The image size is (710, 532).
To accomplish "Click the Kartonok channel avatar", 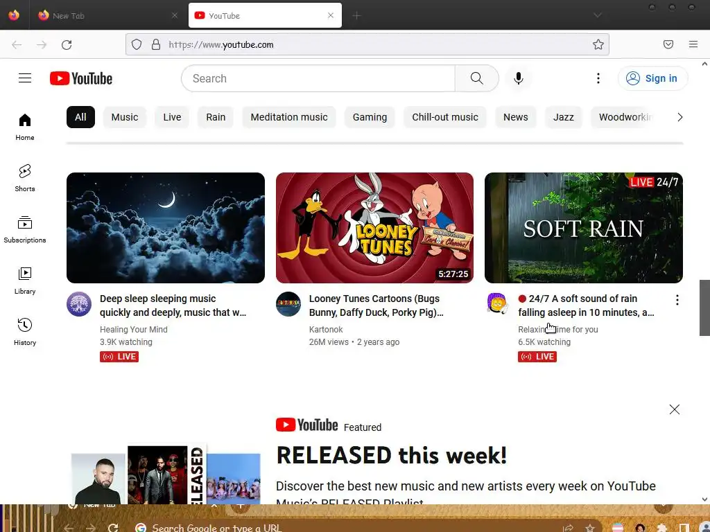I will click(x=288, y=304).
